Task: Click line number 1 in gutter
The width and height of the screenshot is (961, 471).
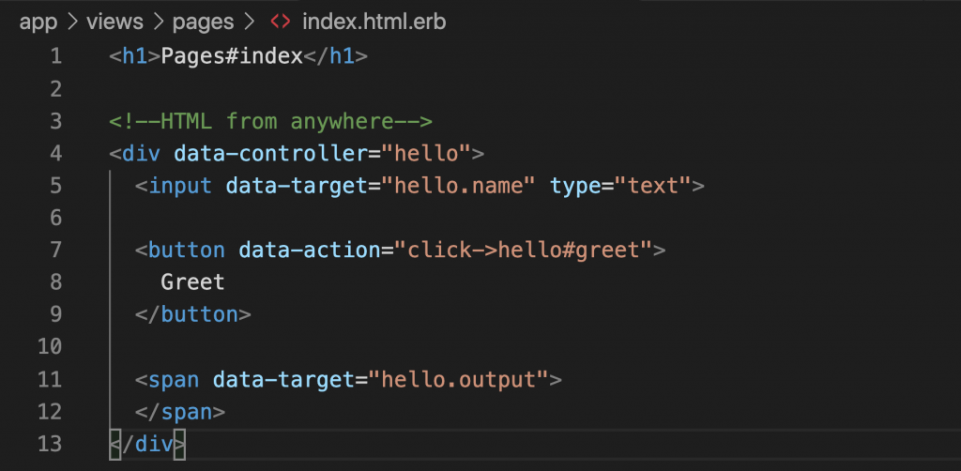Action: coord(55,56)
